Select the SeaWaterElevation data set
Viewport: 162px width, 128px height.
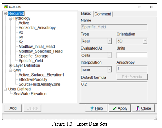(x=30, y=94)
